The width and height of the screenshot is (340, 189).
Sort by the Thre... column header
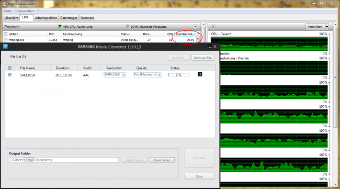147,34
